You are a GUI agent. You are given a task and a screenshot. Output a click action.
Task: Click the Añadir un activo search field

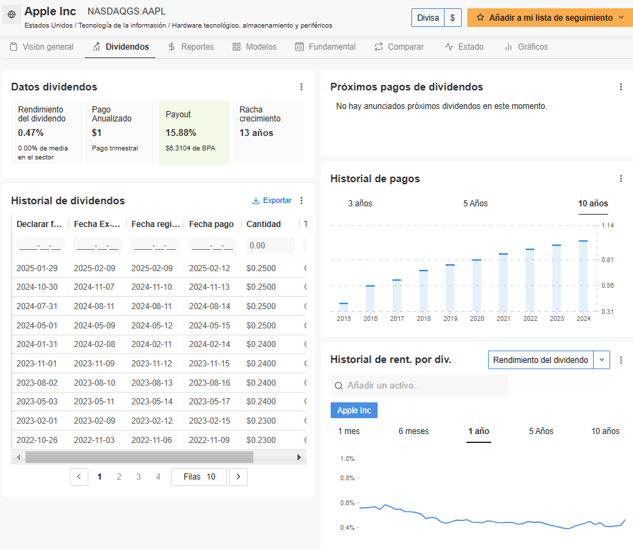click(420, 386)
